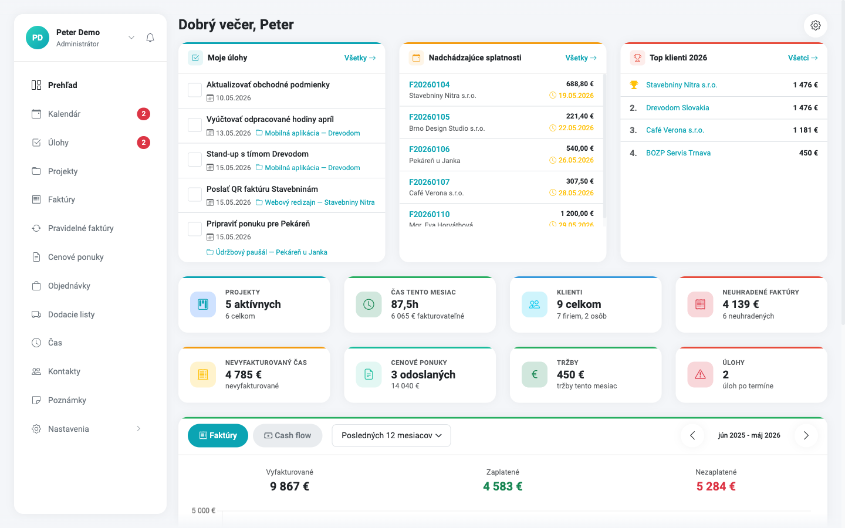
Task: Open Kalendár in the sidebar menu
Action: click(90, 114)
